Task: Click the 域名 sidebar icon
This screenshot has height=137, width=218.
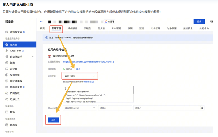Action: pos(7,112)
